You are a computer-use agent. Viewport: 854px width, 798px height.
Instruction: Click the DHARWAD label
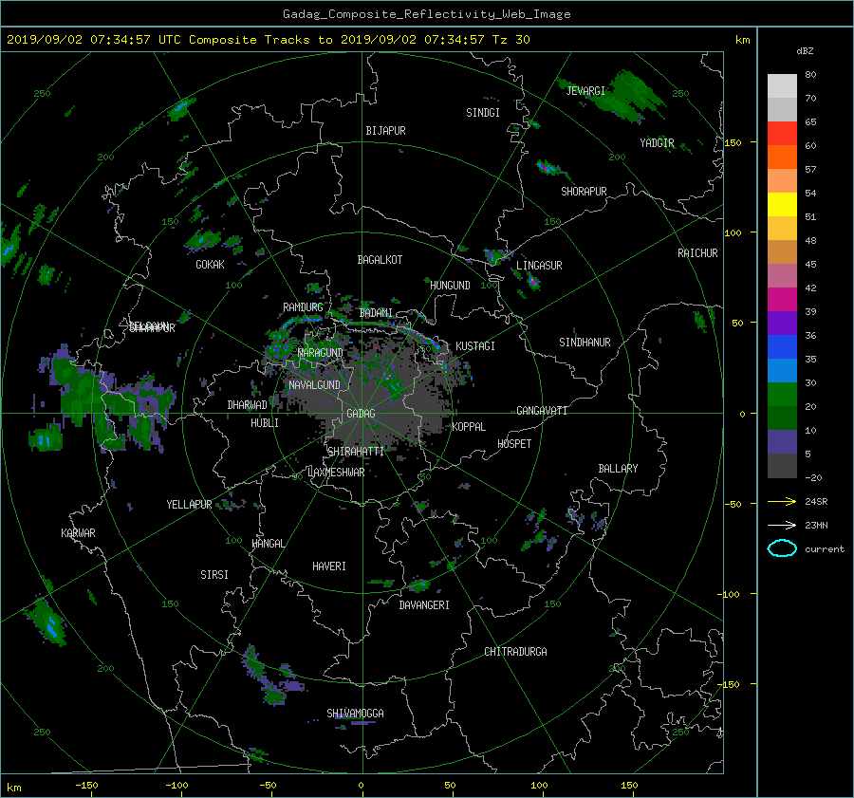click(247, 405)
